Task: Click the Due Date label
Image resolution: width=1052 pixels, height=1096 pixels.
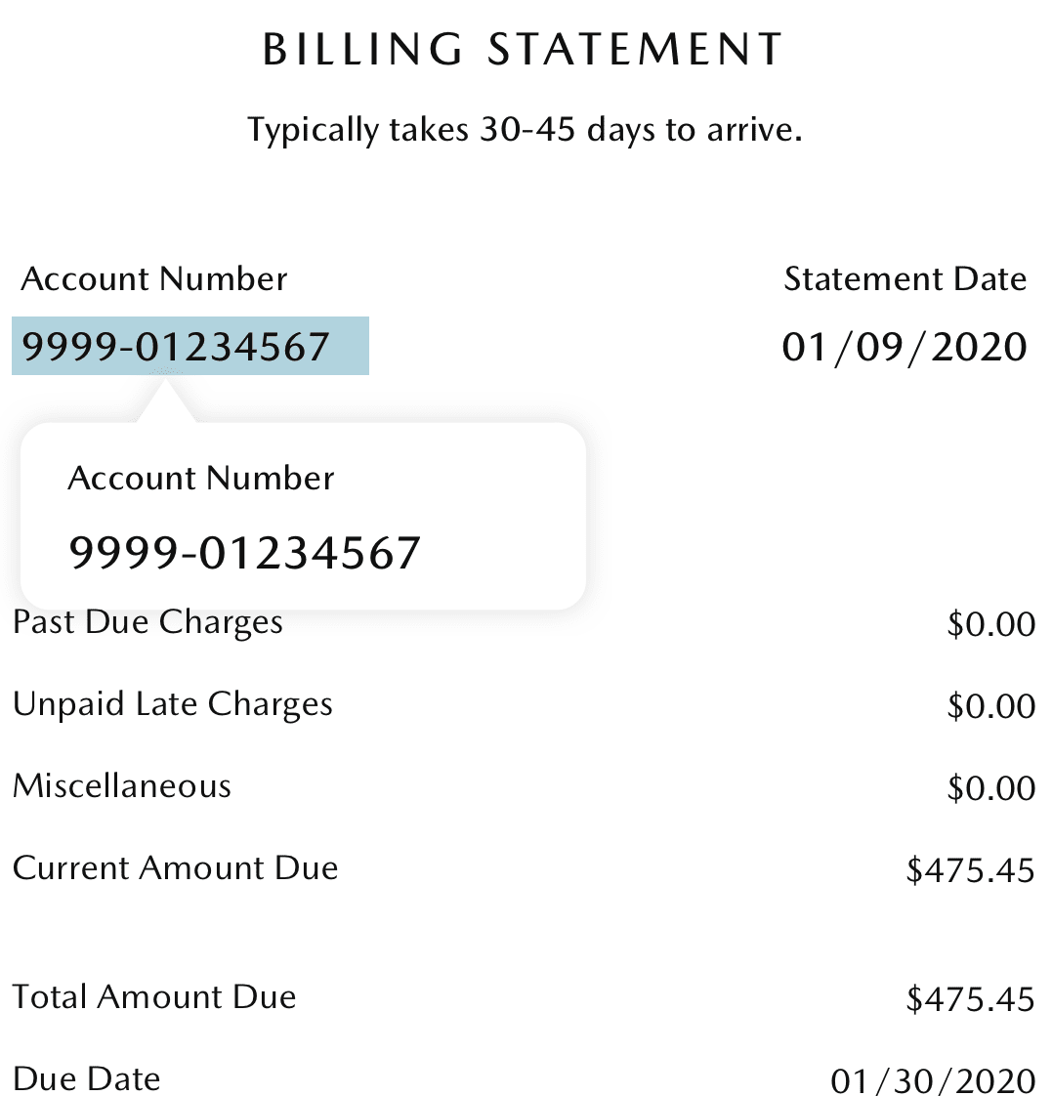Action: [87, 1079]
